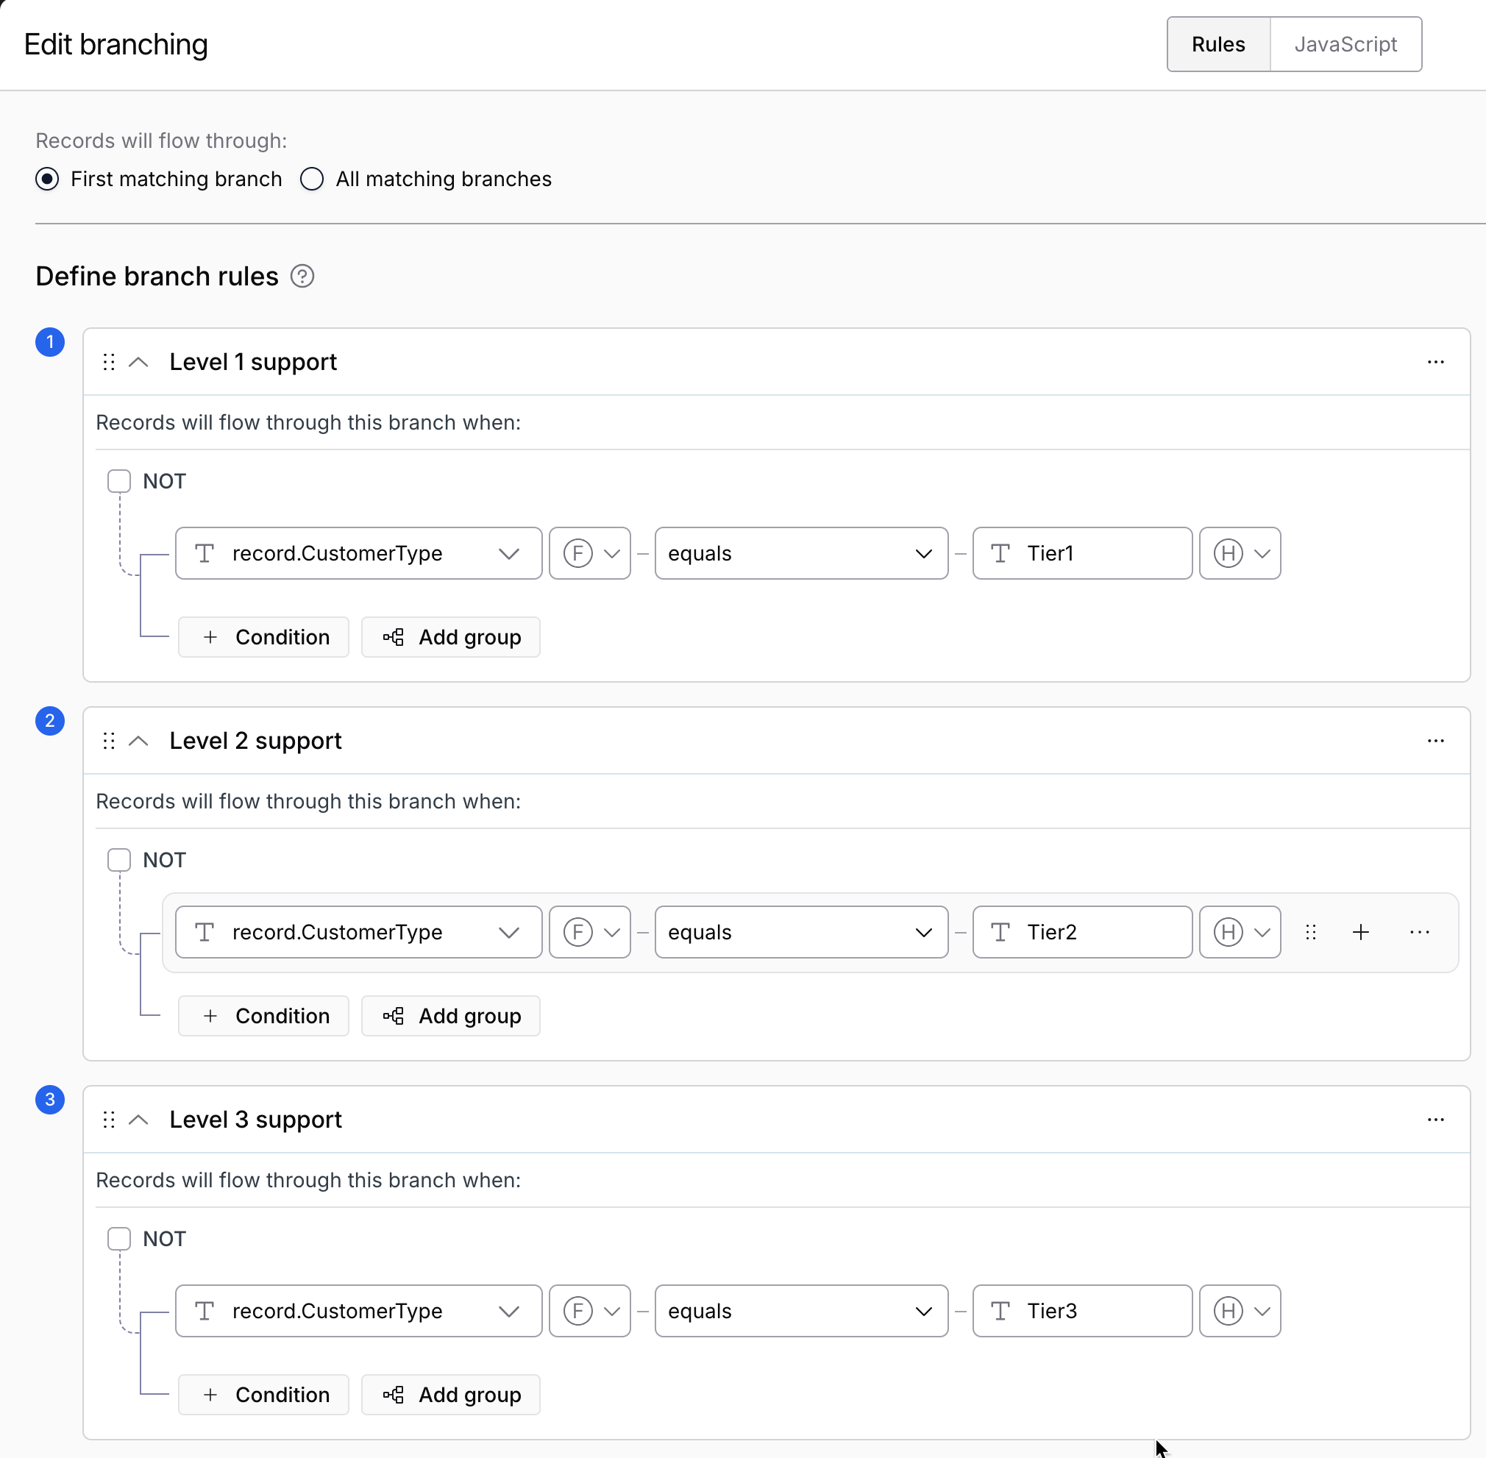Open H dropdown next to Tier1 value
1486x1458 pixels.
(x=1240, y=554)
